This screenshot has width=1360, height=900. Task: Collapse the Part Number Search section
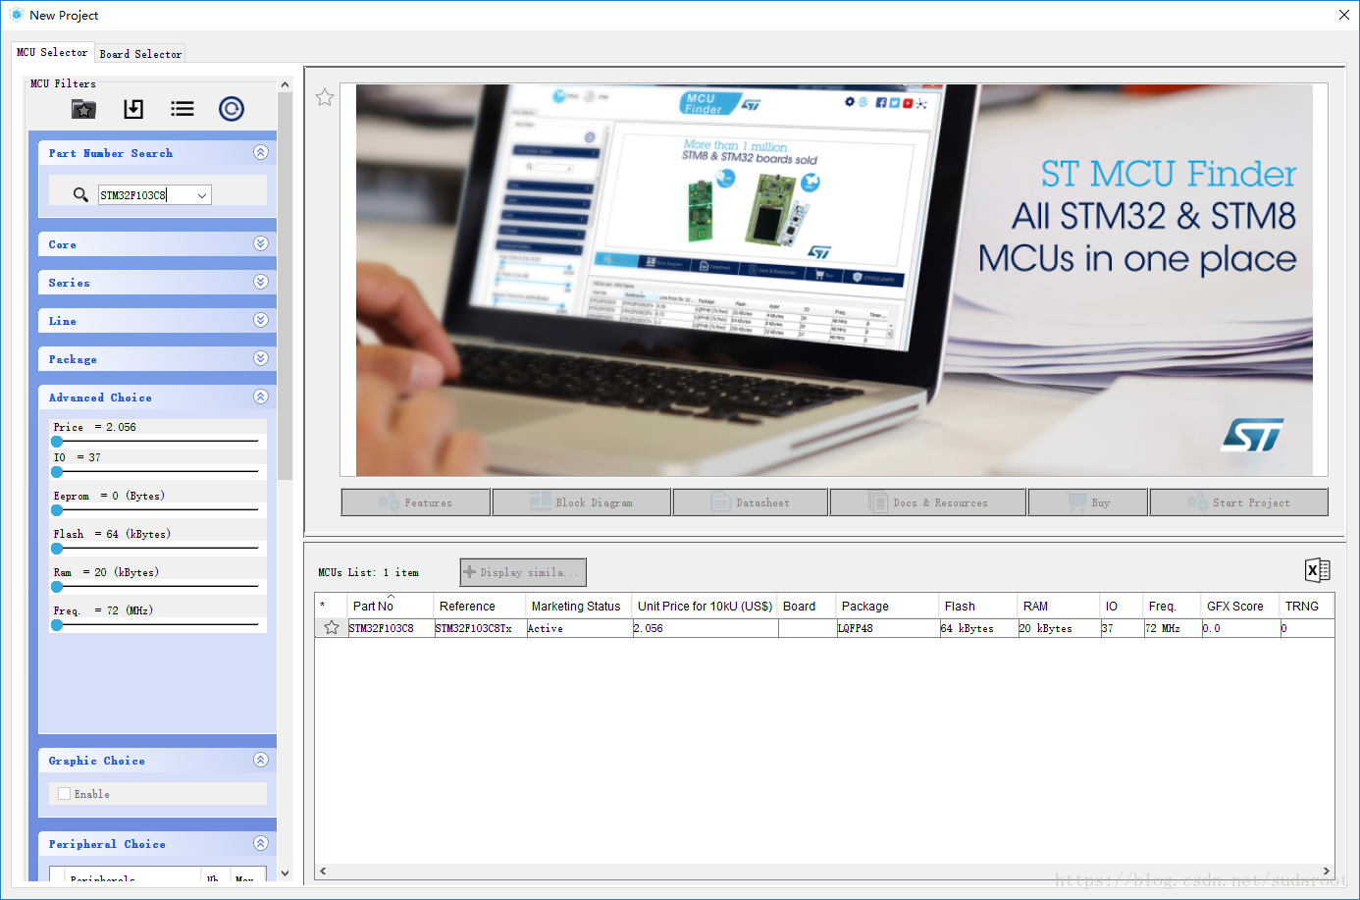[x=261, y=152]
